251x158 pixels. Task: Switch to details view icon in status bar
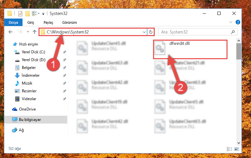pos(229,149)
